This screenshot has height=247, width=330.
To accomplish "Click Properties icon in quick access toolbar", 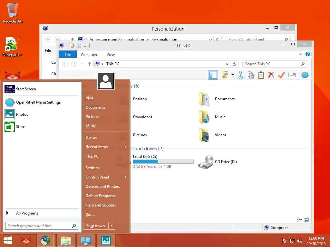I will point(72,46).
